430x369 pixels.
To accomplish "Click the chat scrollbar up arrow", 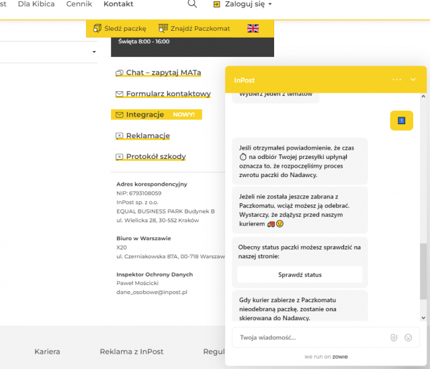I will pyautogui.click(x=423, y=97).
